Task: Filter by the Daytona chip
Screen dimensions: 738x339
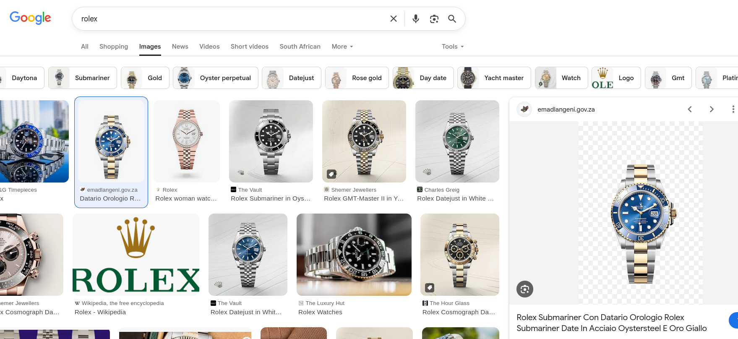Action: coord(21,78)
